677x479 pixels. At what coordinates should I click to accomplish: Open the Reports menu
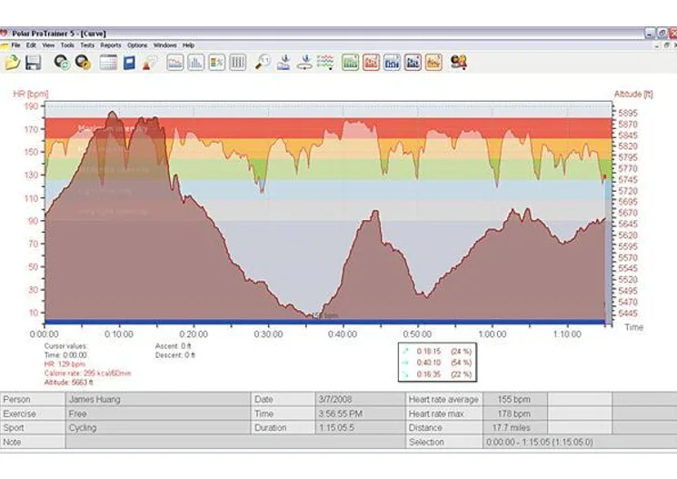(110, 45)
